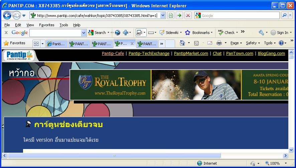Click the address bar URL field
Screen dimensions: 296x168
point(95,15)
